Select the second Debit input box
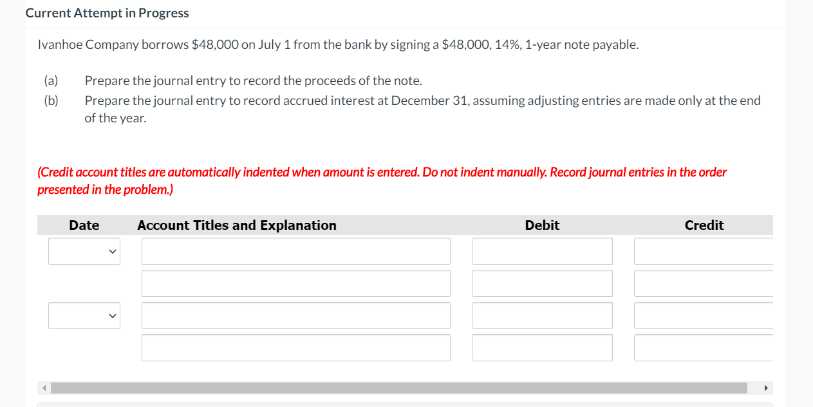Screen dimensions: 813x407 (x=542, y=283)
